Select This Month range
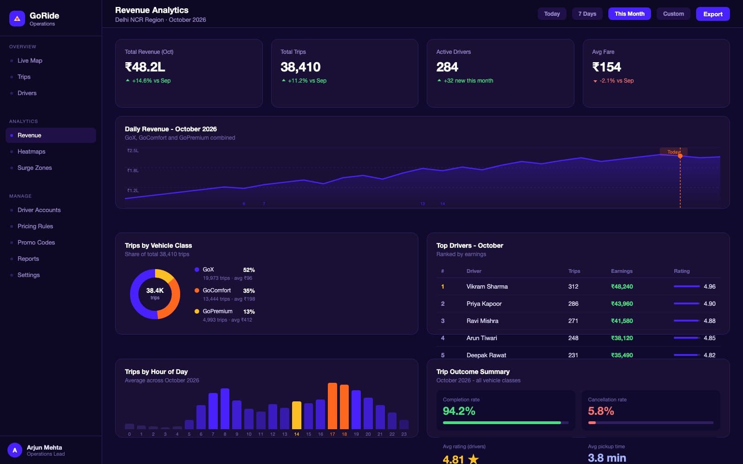This screenshot has width=743, height=464. click(x=630, y=14)
